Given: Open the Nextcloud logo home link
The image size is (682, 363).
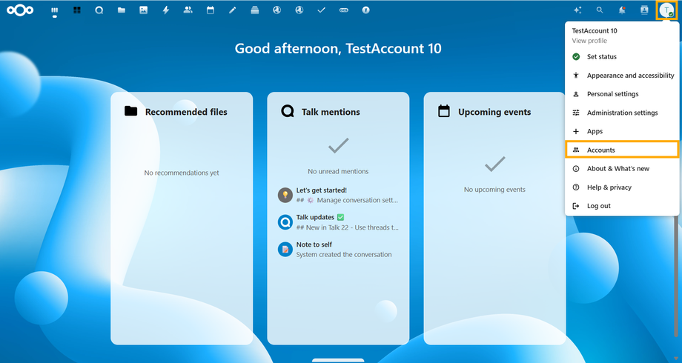Looking at the screenshot, I should (20, 10).
